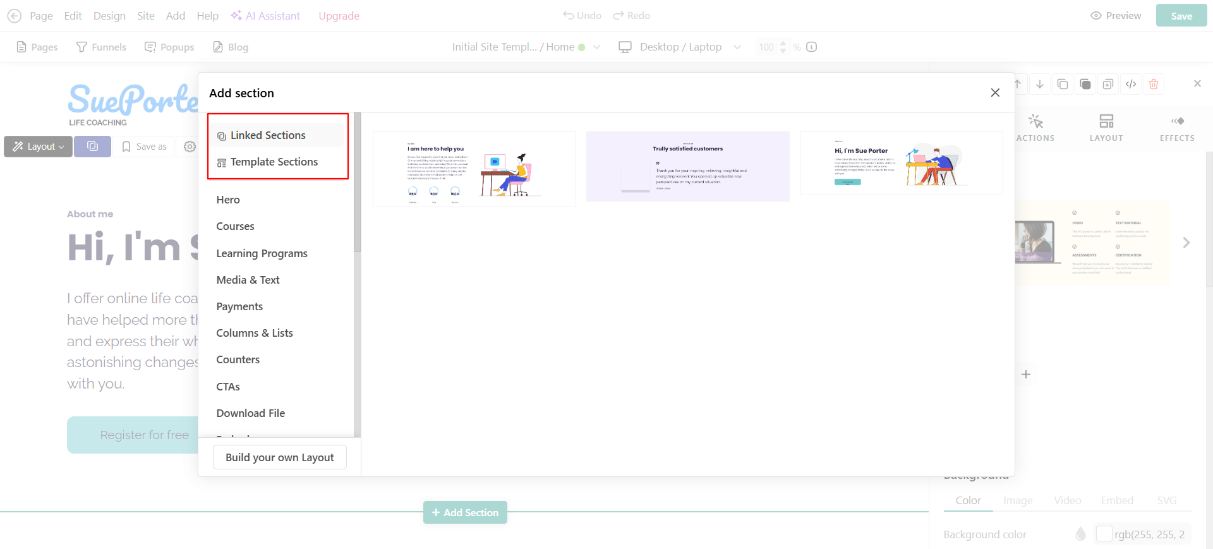Choose the Hero section category

pyautogui.click(x=228, y=200)
